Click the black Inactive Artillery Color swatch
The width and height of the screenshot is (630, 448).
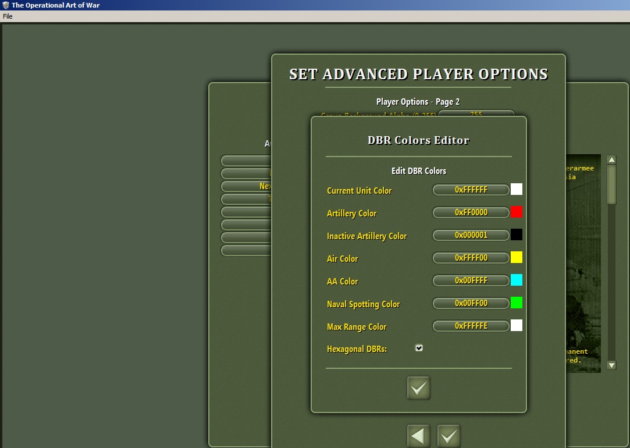click(517, 234)
